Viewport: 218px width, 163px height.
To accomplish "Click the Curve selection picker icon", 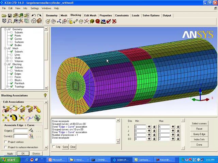I will (31, 136).
